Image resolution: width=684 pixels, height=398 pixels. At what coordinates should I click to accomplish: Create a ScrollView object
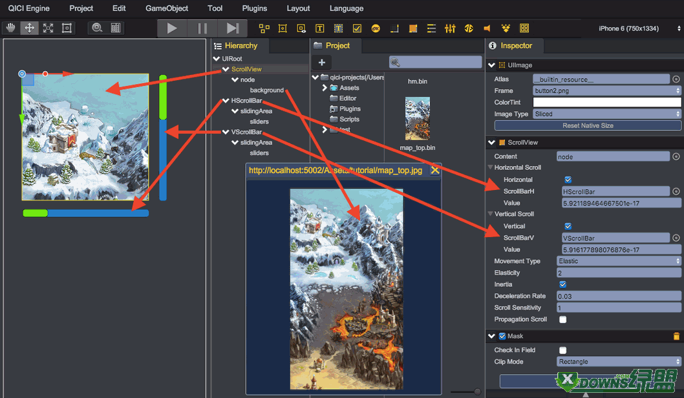coord(413,28)
